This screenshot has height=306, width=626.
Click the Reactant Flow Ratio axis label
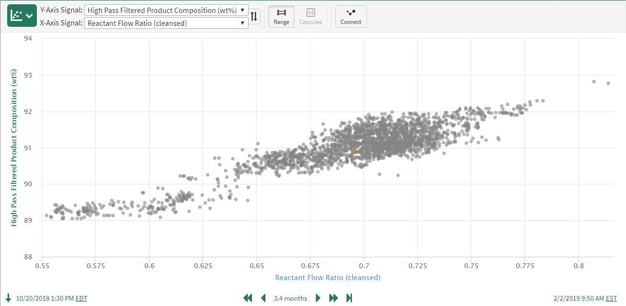pos(328,277)
